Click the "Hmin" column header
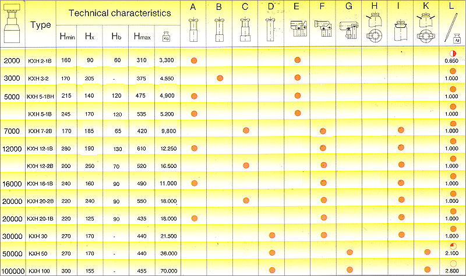This screenshot has width=466, height=276. pyautogui.click(x=67, y=37)
